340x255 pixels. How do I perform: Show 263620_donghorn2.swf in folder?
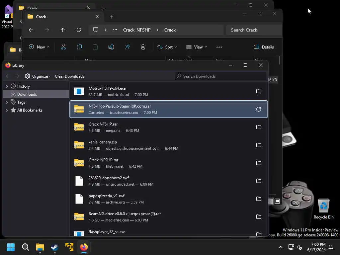click(259, 181)
